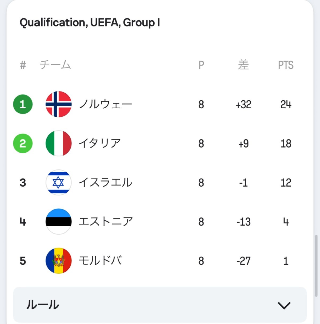Click the PTS column header
The image size is (320, 324).
coord(286,65)
